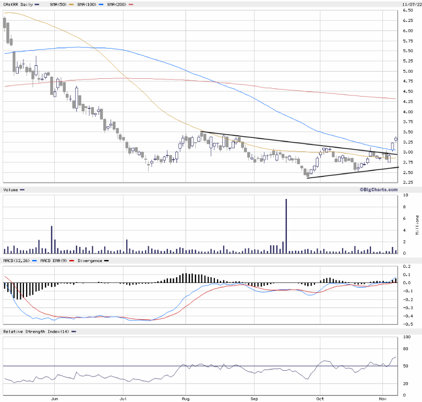Image resolution: width=422 pixels, height=402 pixels.
Task: Click the Volume panel header
Action: point(10,190)
